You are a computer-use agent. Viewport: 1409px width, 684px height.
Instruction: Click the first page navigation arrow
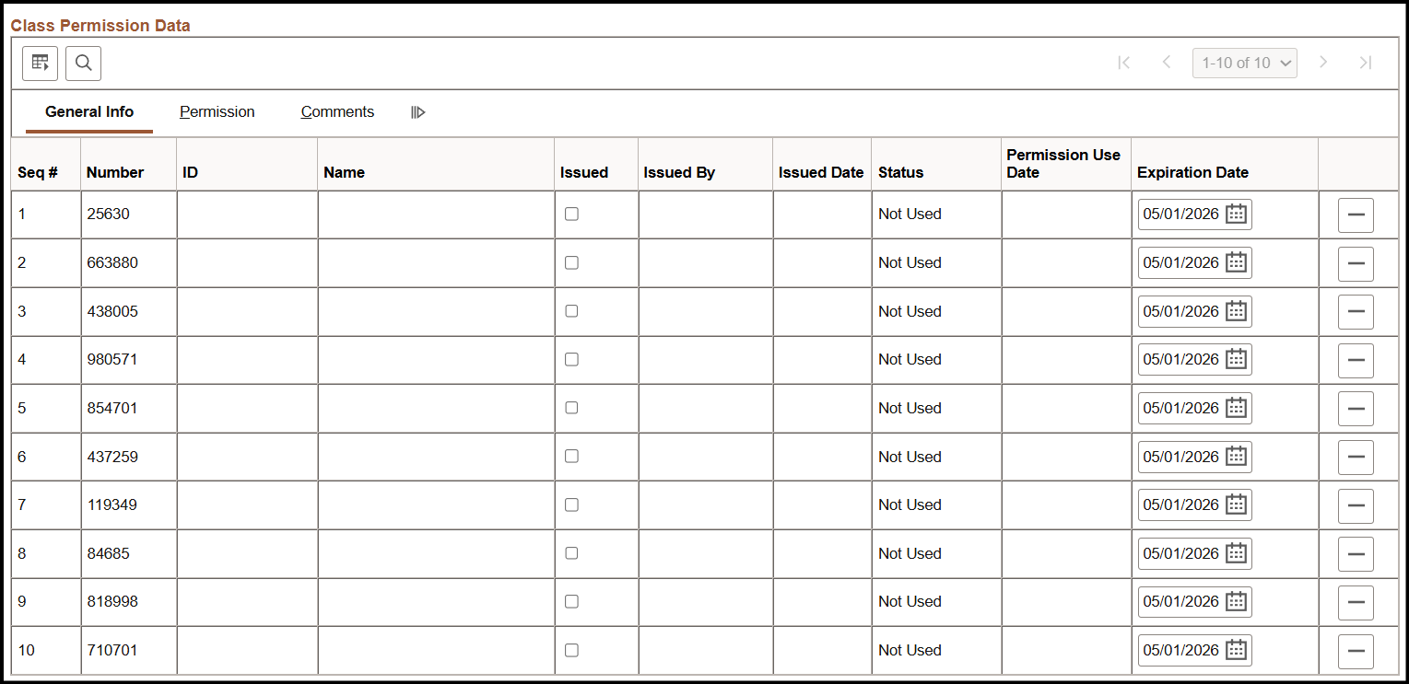pos(1124,63)
